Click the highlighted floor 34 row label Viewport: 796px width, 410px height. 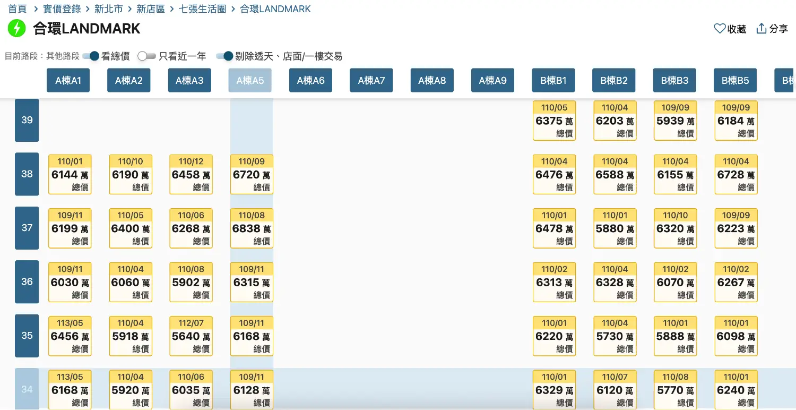pyautogui.click(x=27, y=389)
